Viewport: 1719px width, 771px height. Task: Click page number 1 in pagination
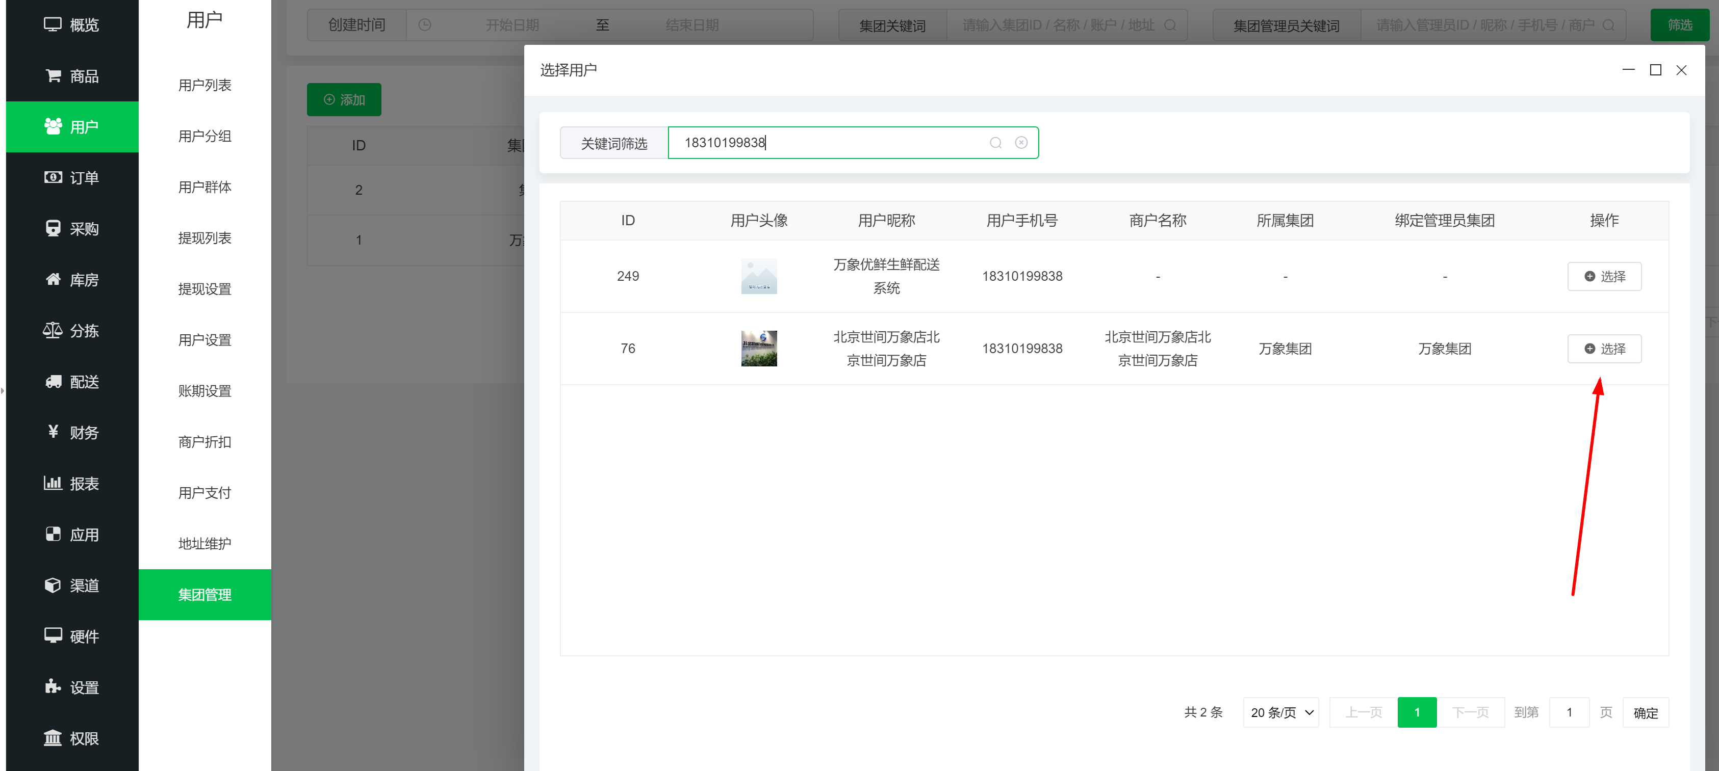[x=1417, y=713]
